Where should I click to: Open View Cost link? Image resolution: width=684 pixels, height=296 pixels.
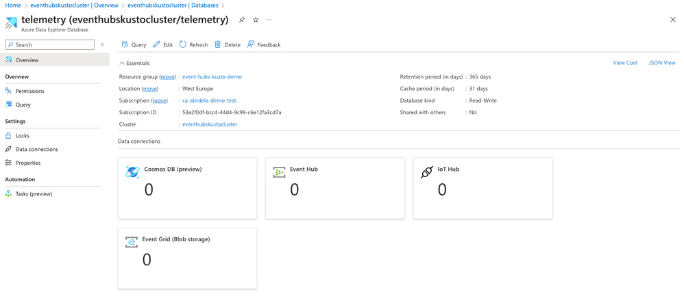point(625,63)
